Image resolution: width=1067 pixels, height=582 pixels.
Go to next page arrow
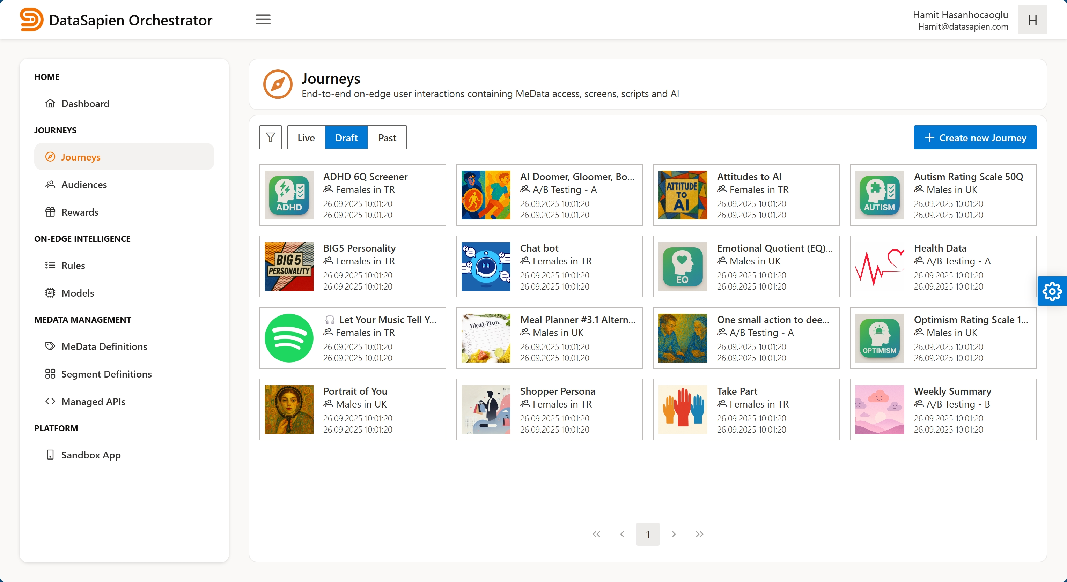click(674, 534)
